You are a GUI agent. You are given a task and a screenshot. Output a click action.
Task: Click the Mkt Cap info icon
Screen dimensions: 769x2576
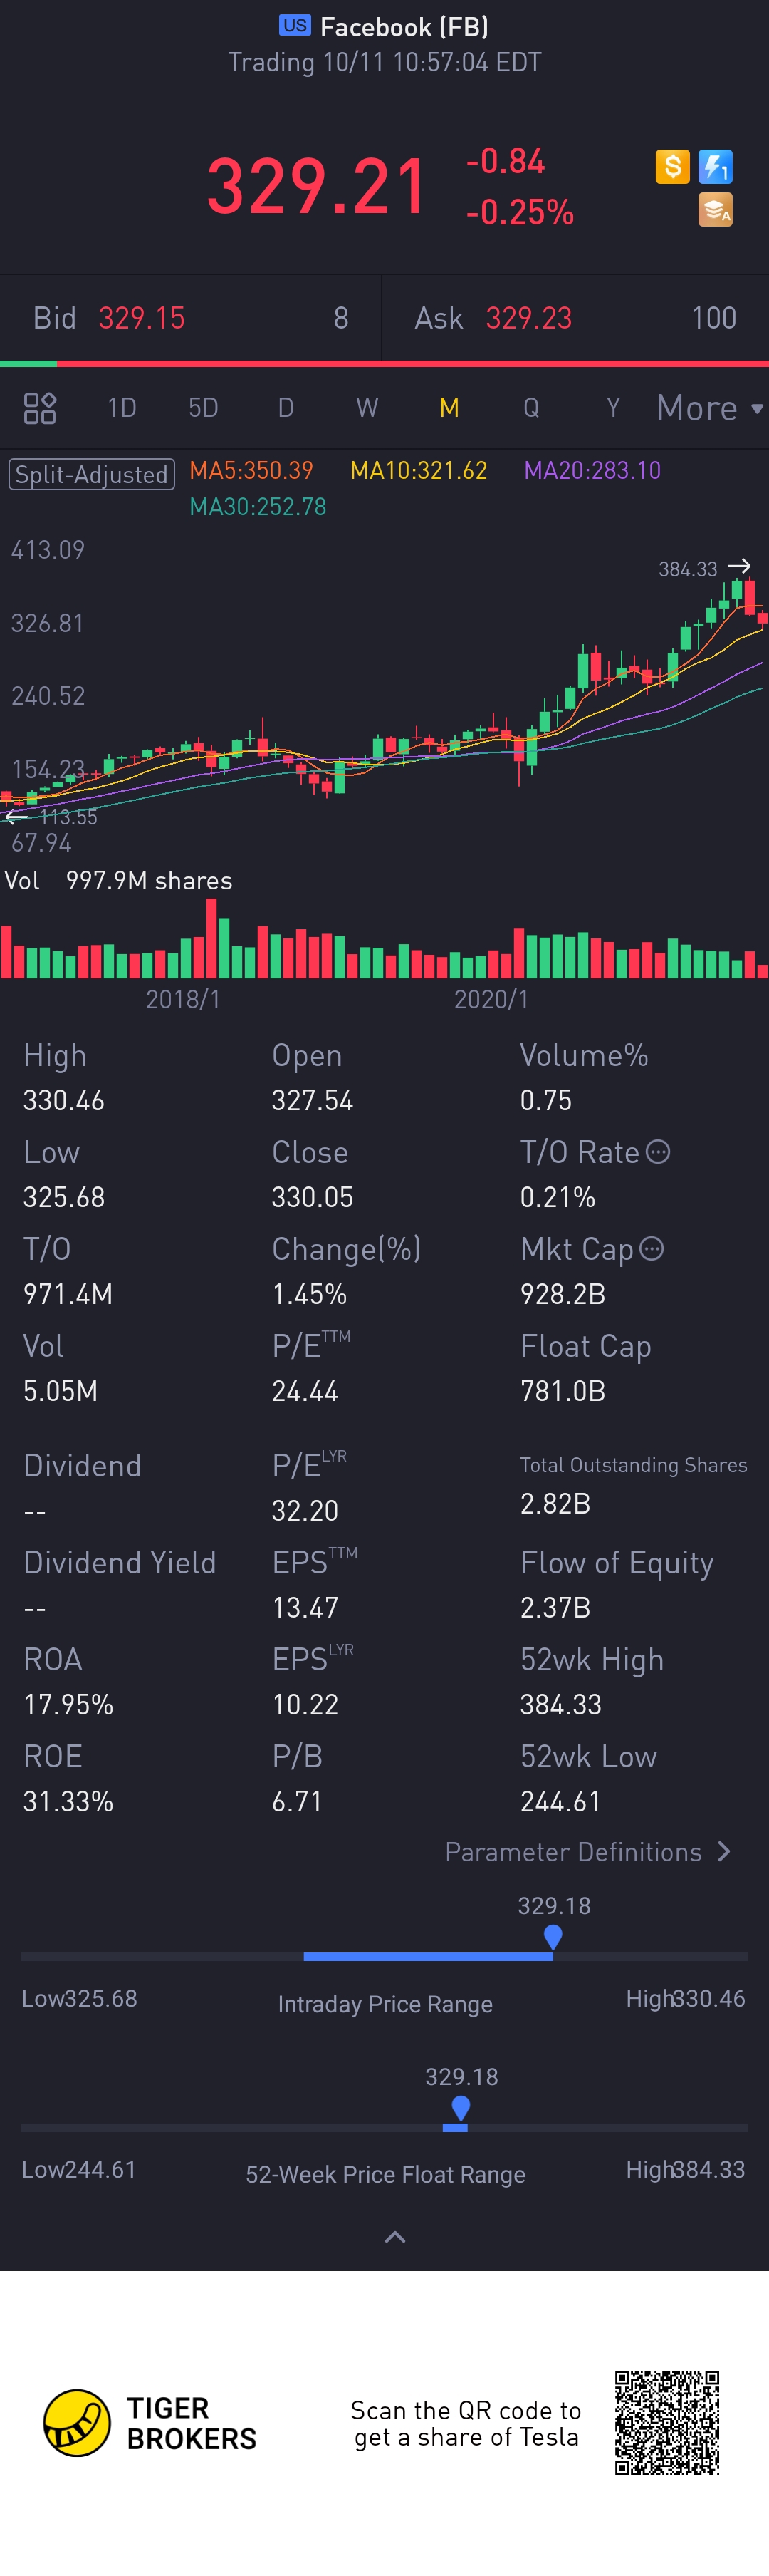(x=651, y=1249)
